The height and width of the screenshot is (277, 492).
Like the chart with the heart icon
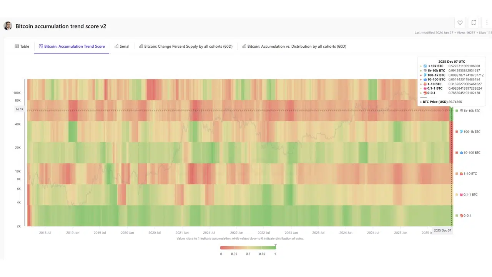pyautogui.click(x=460, y=23)
